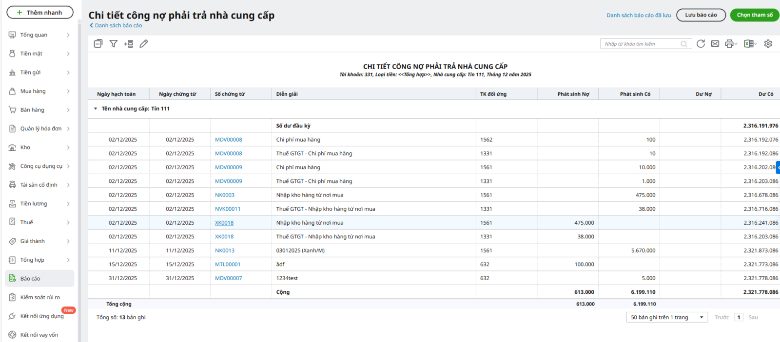
Task: Open the print options icon
Action: point(730,44)
